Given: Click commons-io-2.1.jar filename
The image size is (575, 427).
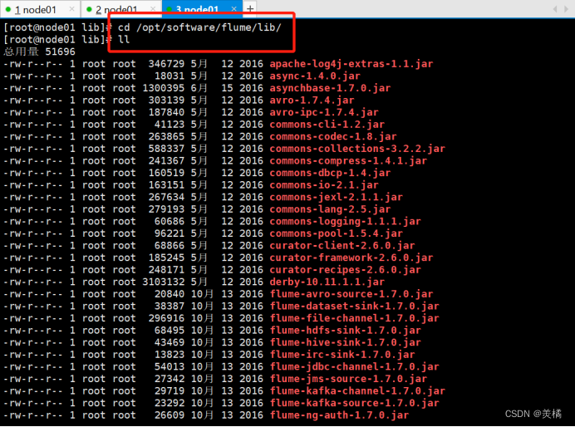Looking at the screenshot, I should click(x=324, y=184).
